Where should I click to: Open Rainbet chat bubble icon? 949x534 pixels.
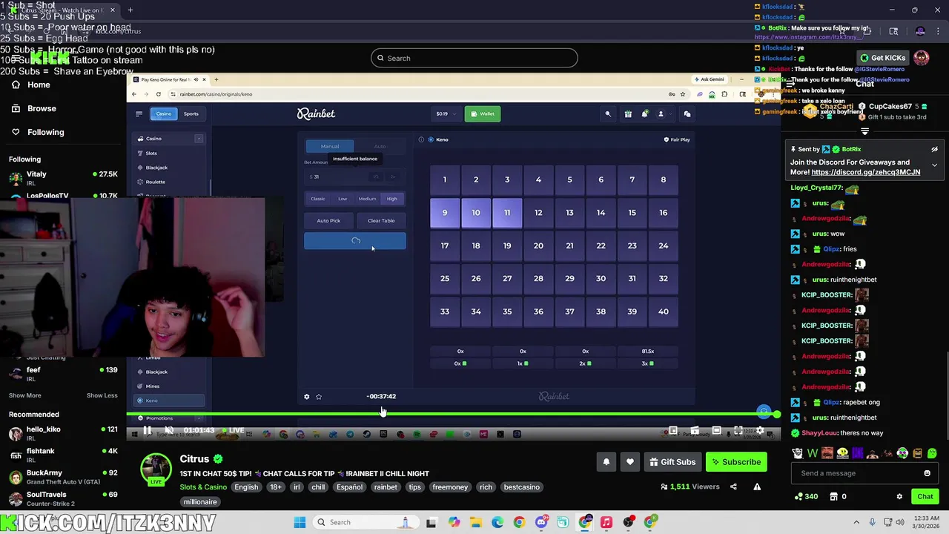tap(687, 113)
